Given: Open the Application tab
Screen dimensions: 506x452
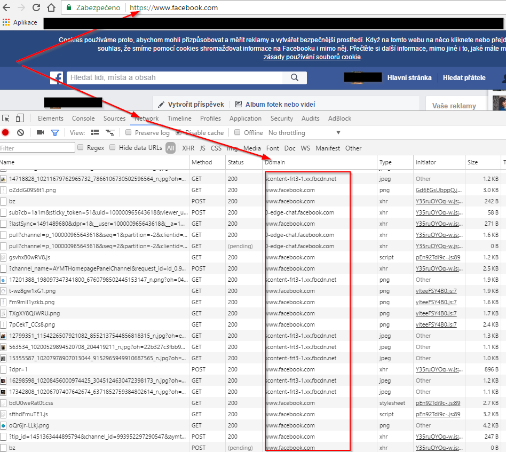Looking at the screenshot, I should [x=246, y=118].
